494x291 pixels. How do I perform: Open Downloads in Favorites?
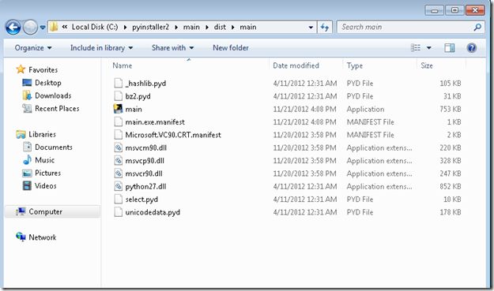53,95
